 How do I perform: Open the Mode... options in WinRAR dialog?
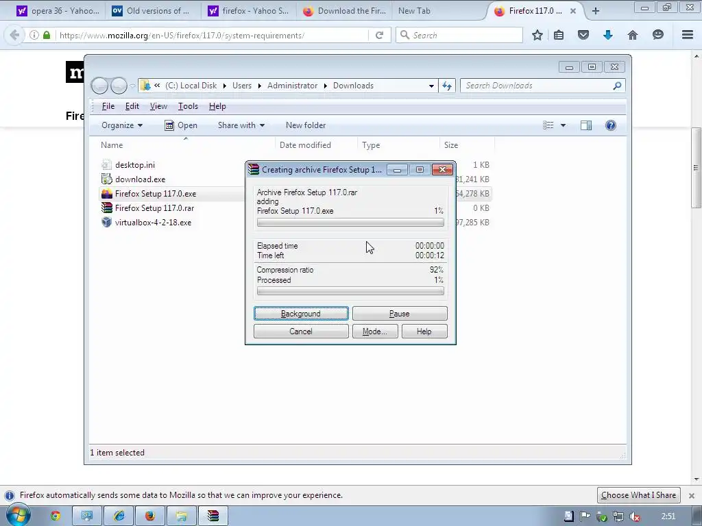(x=375, y=331)
